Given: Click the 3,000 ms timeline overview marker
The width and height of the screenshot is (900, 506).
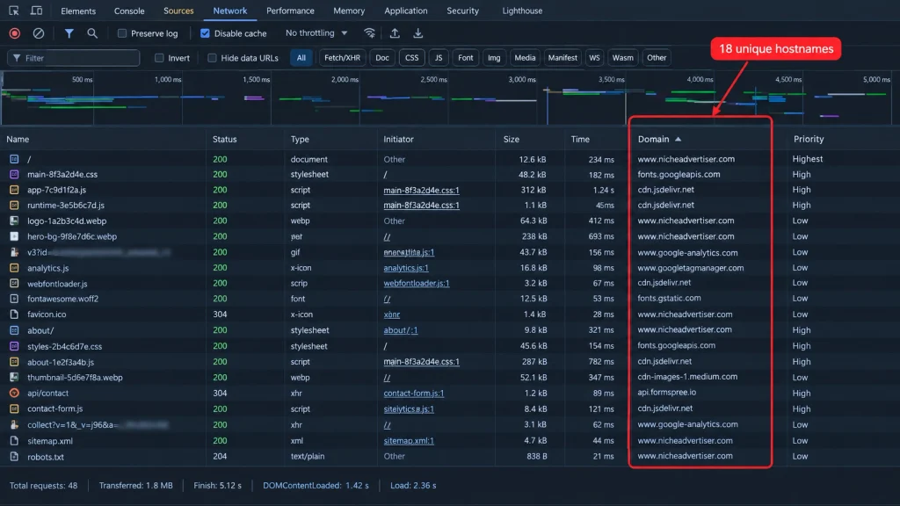Looking at the screenshot, I should (522, 80).
